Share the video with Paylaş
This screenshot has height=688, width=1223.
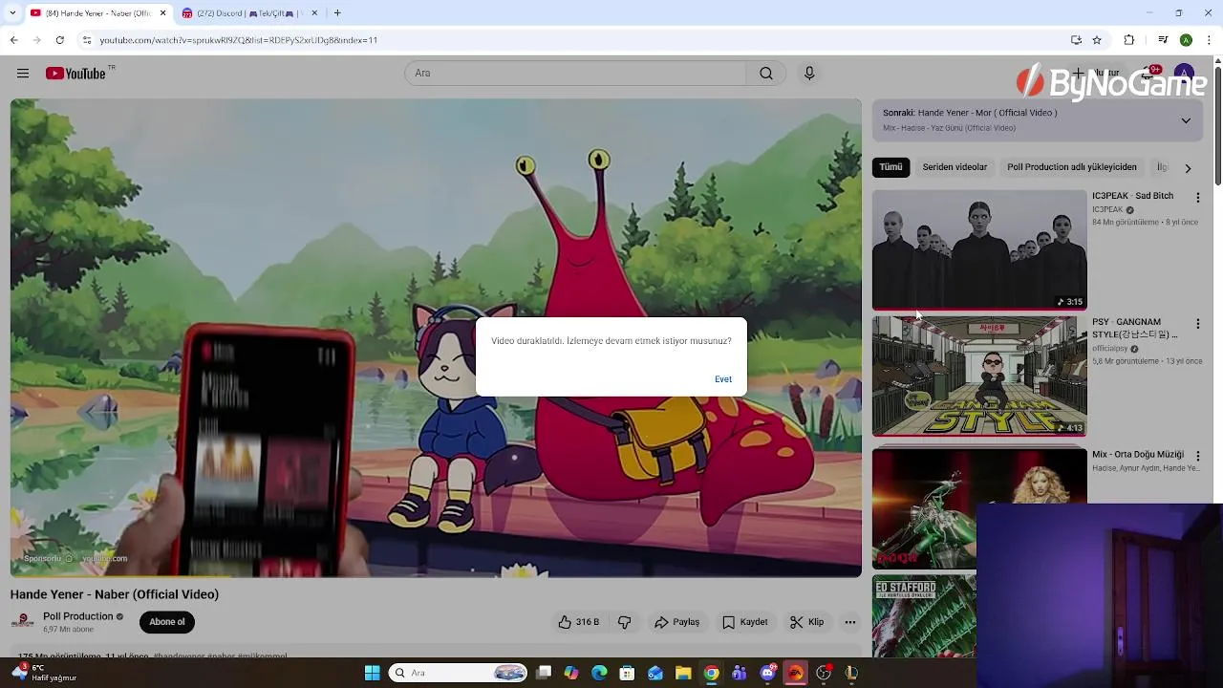676,622
